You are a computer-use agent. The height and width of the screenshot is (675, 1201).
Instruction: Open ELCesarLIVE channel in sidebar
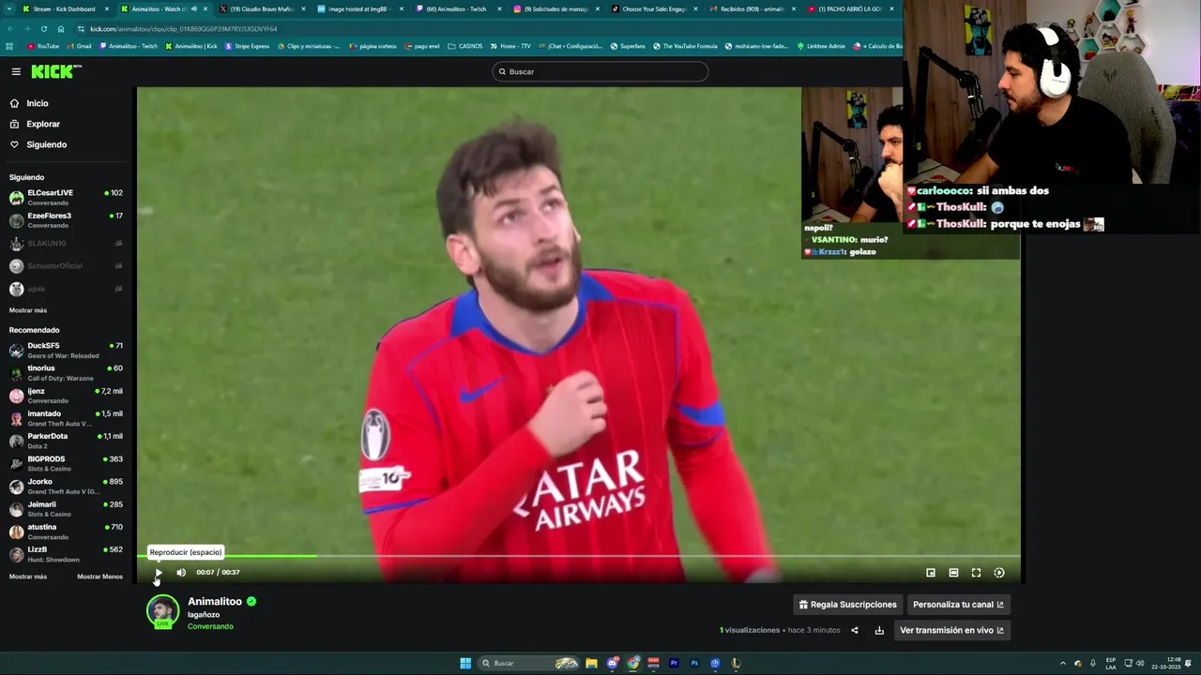66,197
